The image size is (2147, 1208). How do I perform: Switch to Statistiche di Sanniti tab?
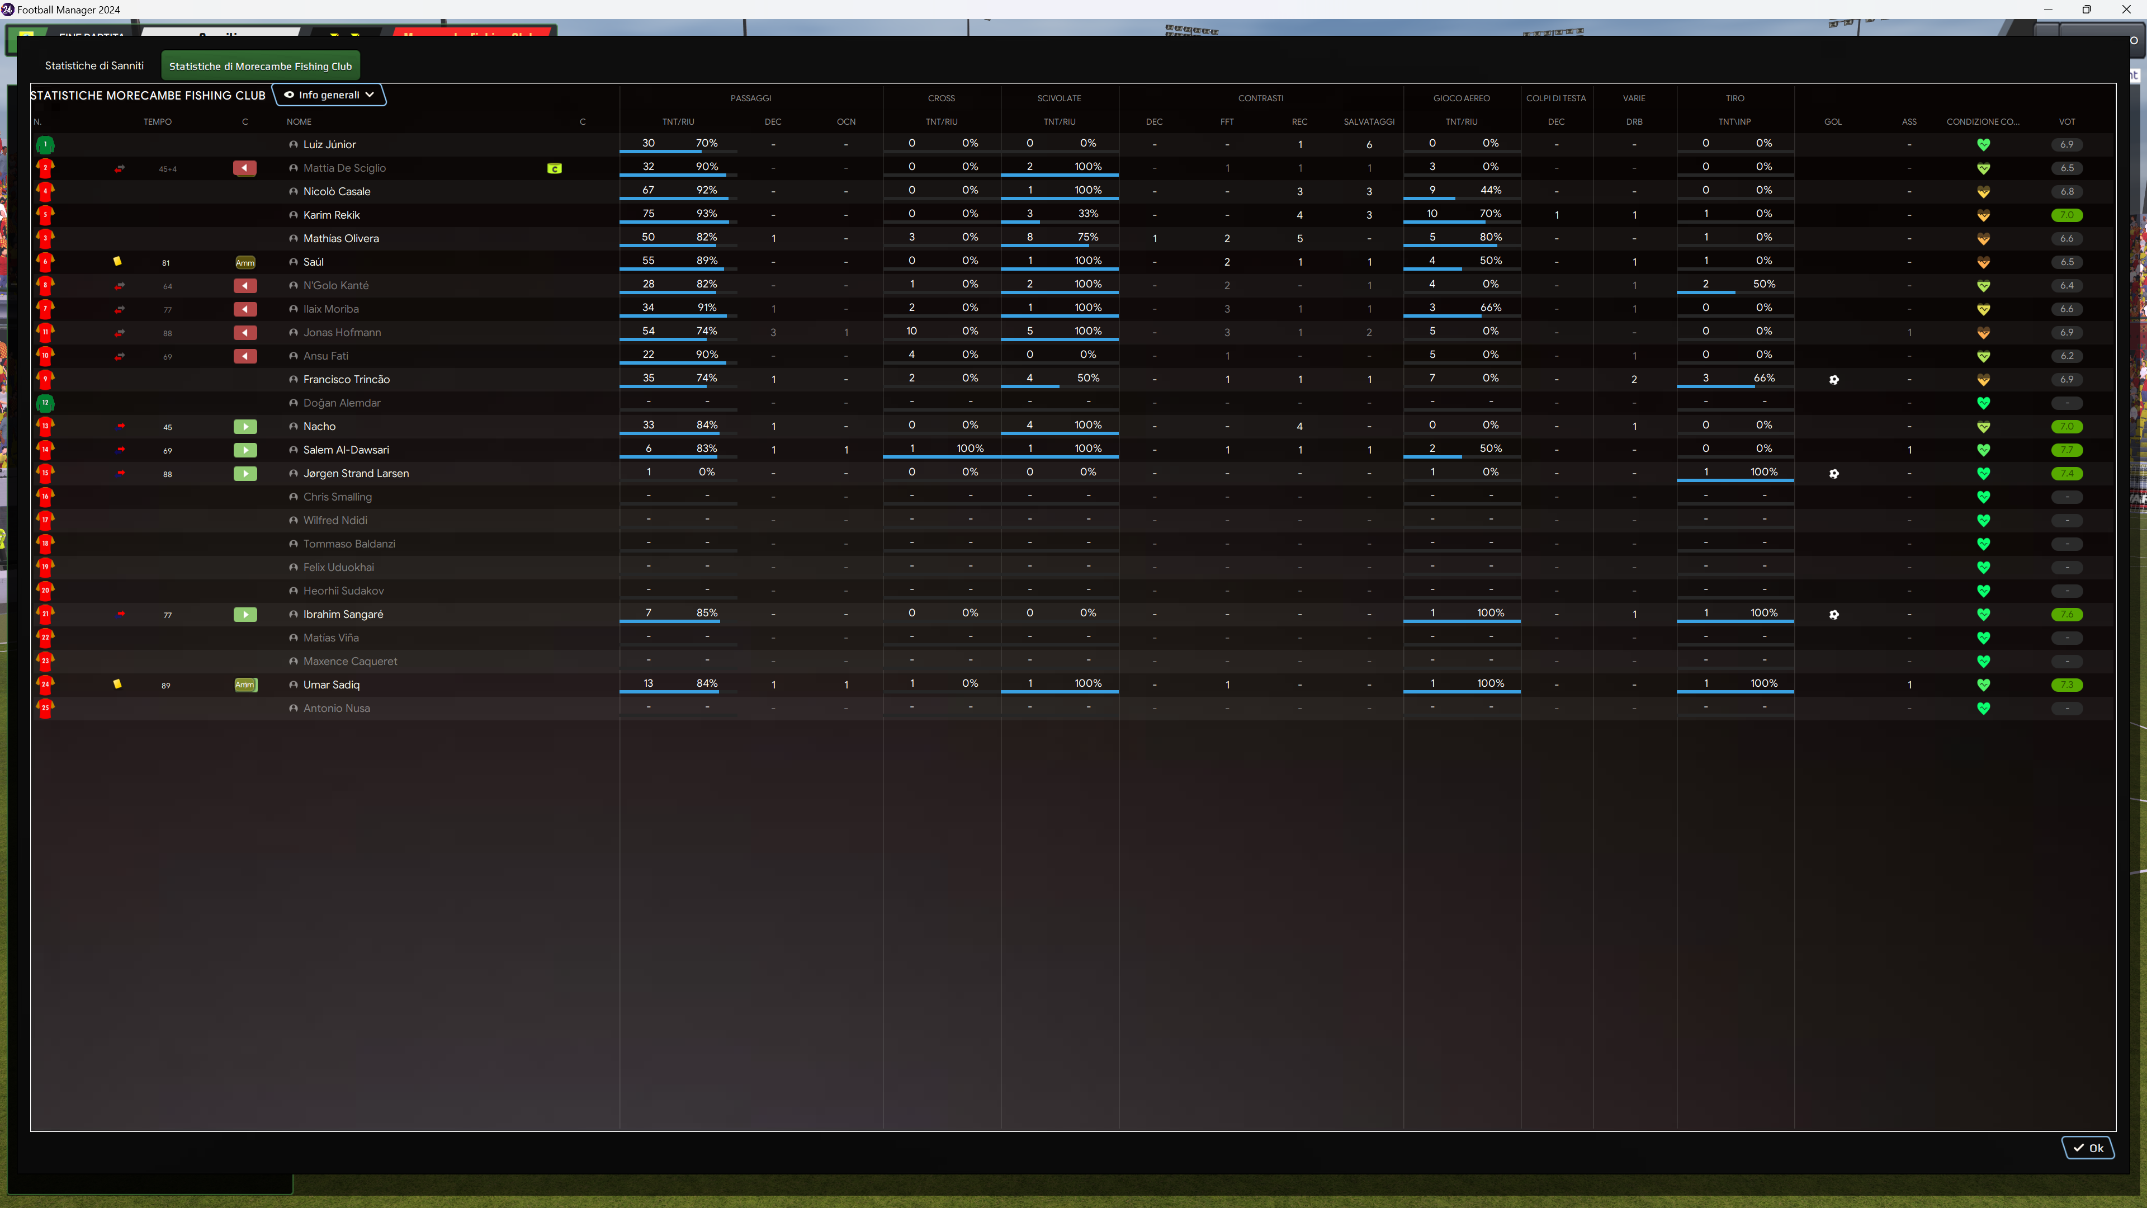(x=94, y=66)
